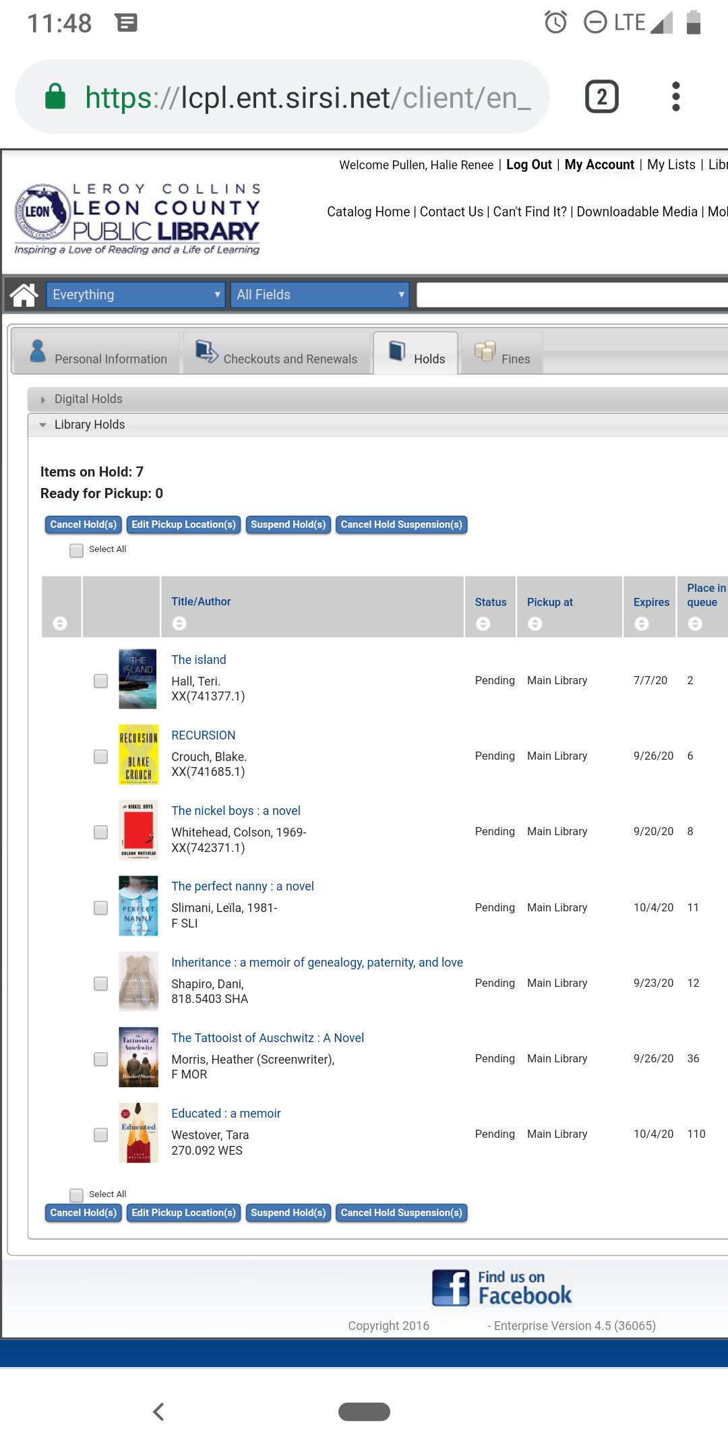Select the hold for The nickel boys
Image resolution: width=728 pixels, height=1456 pixels.
pos(101,832)
